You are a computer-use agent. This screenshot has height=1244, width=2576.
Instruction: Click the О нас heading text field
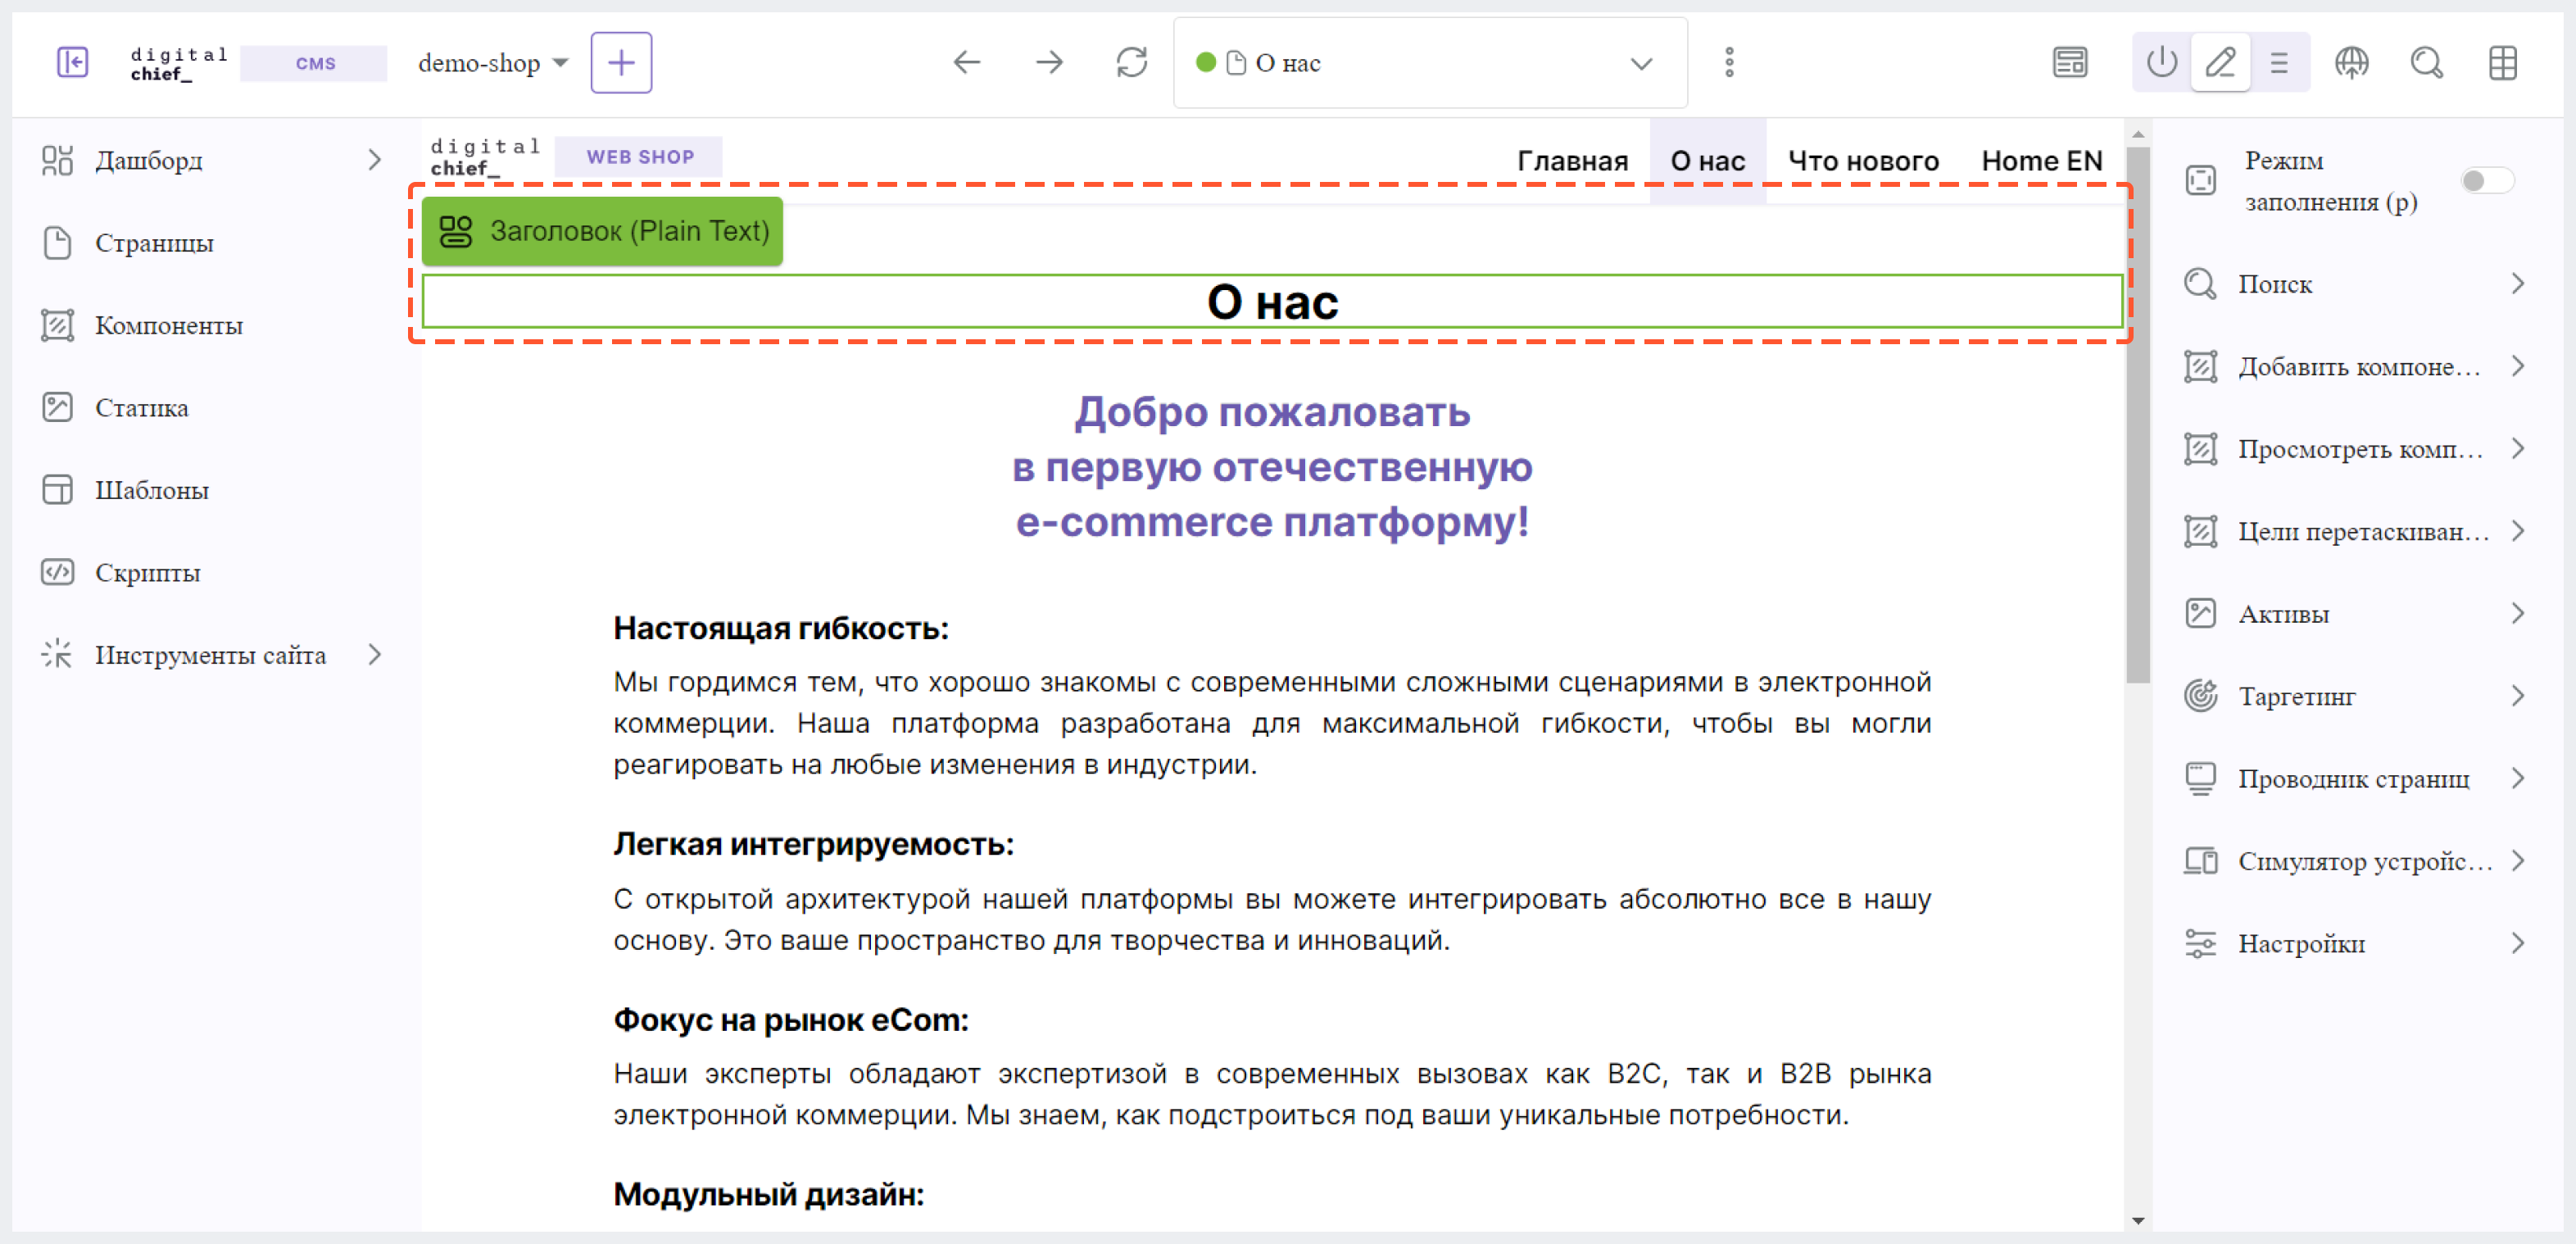coord(1272,302)
